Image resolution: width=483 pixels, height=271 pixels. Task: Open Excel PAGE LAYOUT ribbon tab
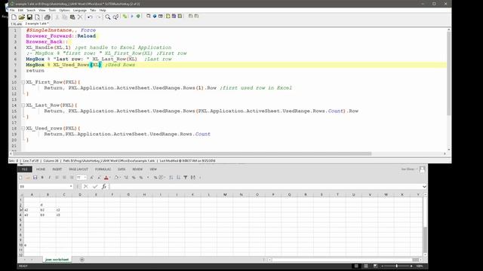click(78, 169)
